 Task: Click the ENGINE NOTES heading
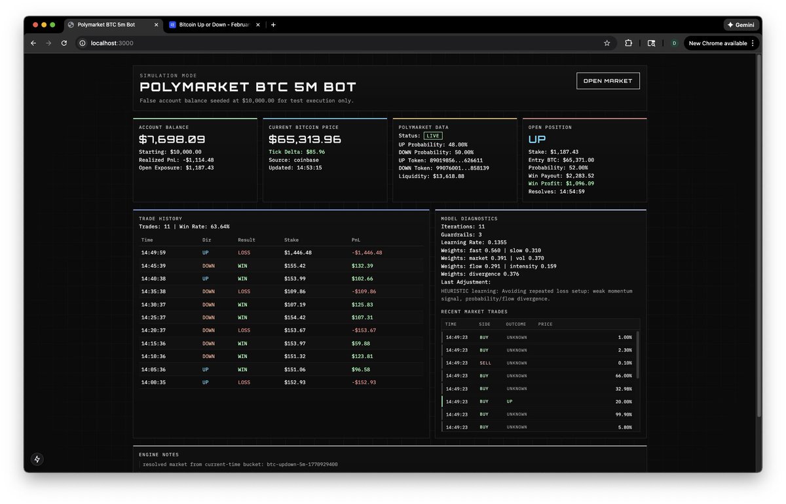tap(159, 454)
